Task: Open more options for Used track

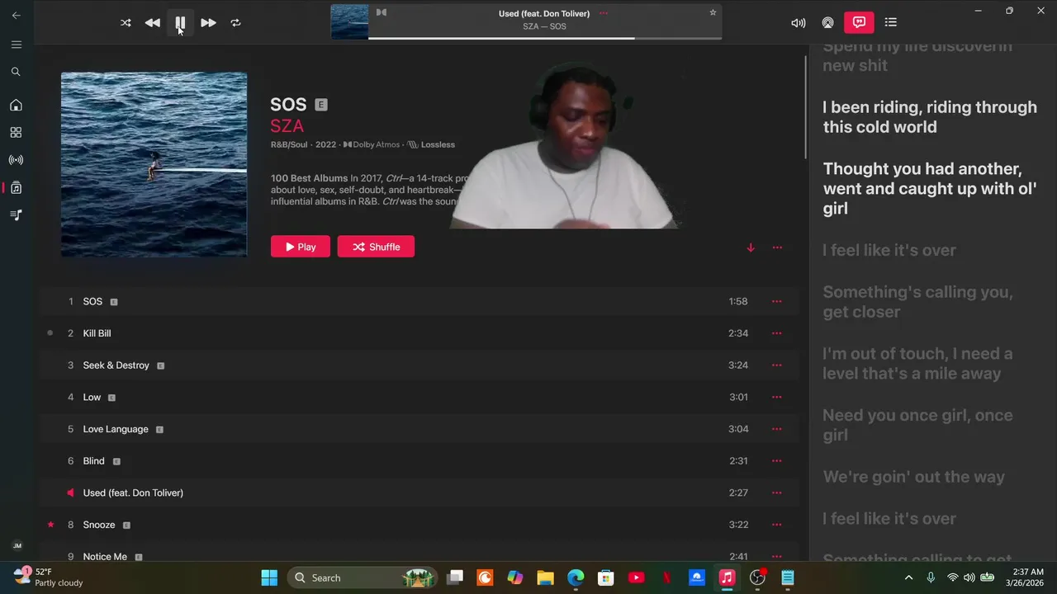Action: point(776,493)
